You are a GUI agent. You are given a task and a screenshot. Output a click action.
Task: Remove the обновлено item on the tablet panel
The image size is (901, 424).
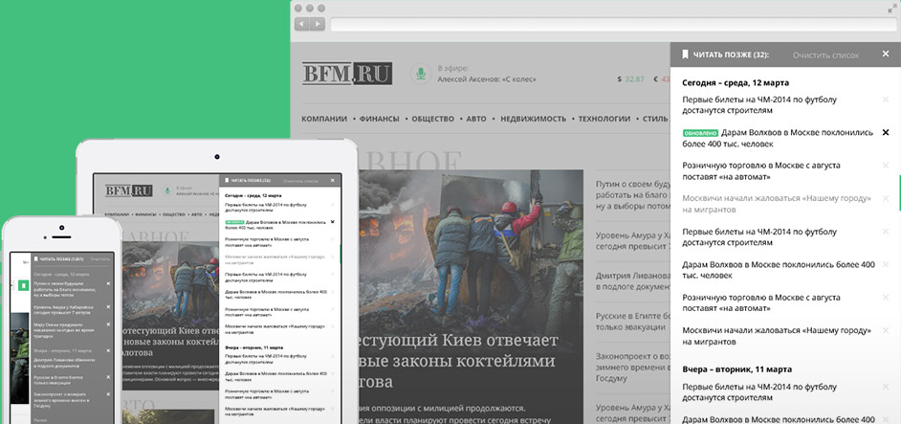(332, 221)
